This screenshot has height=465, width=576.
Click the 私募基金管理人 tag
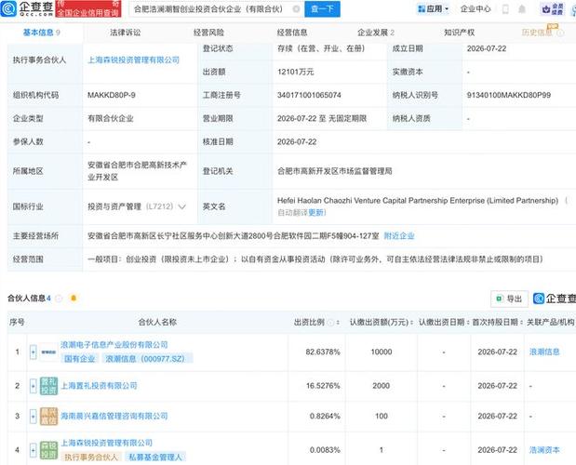[154, 458]
